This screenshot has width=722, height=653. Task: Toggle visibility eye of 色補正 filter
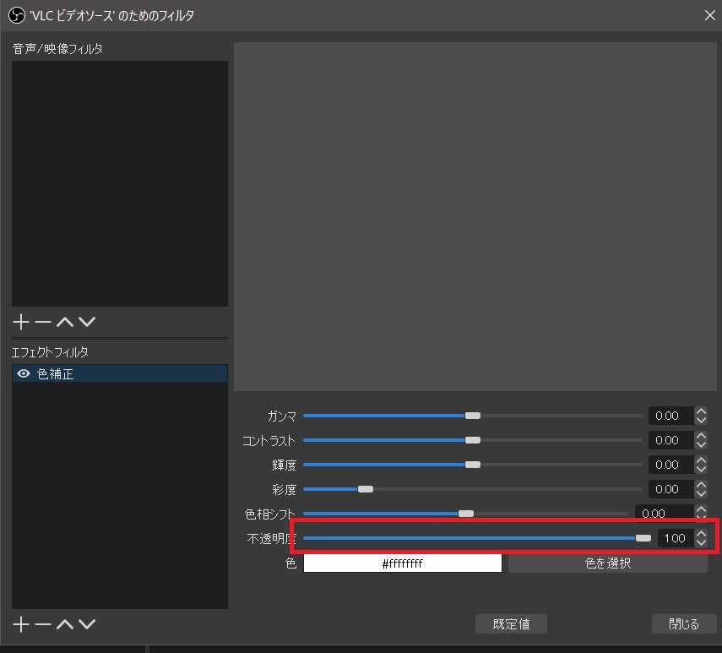[x=24, y=373]
